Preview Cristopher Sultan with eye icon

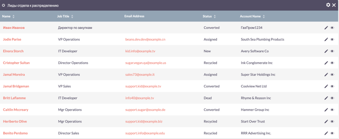[332, 63]
